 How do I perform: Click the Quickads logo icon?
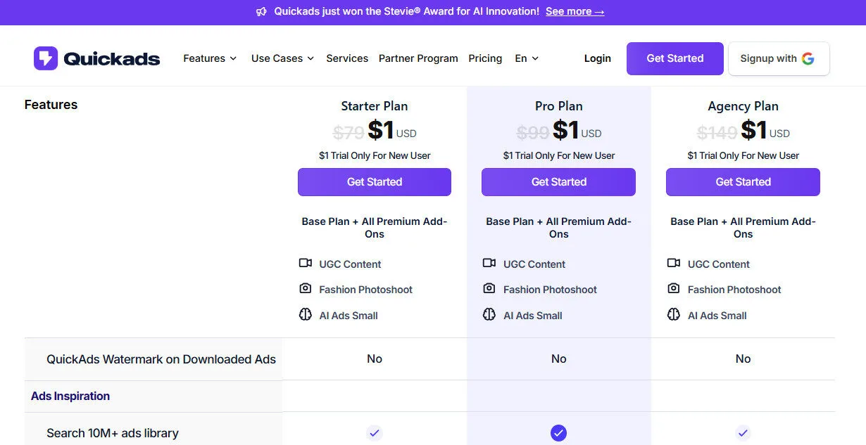click(45, 58)
